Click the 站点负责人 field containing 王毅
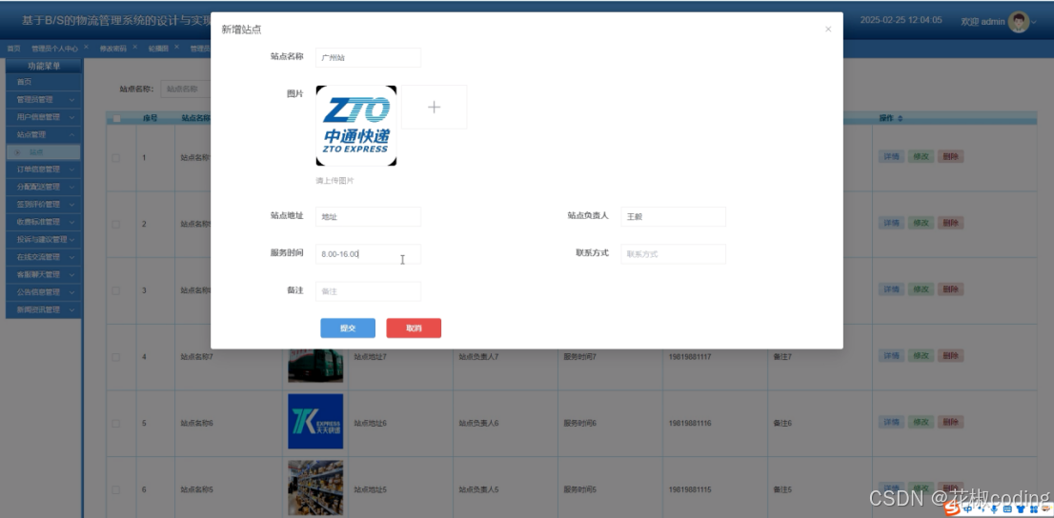Screen dimensions: 1054x518 (x=674, y=216)
